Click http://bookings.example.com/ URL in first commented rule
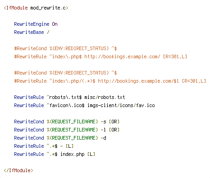 [122, 56]
